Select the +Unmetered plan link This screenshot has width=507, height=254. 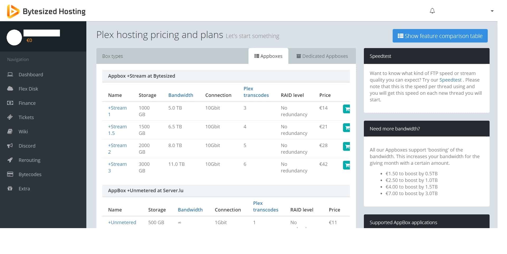coord(122,222)
